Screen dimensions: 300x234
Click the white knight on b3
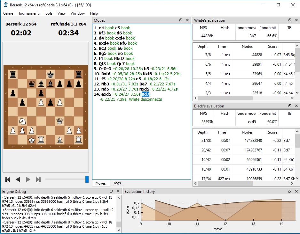pos(22,121)
